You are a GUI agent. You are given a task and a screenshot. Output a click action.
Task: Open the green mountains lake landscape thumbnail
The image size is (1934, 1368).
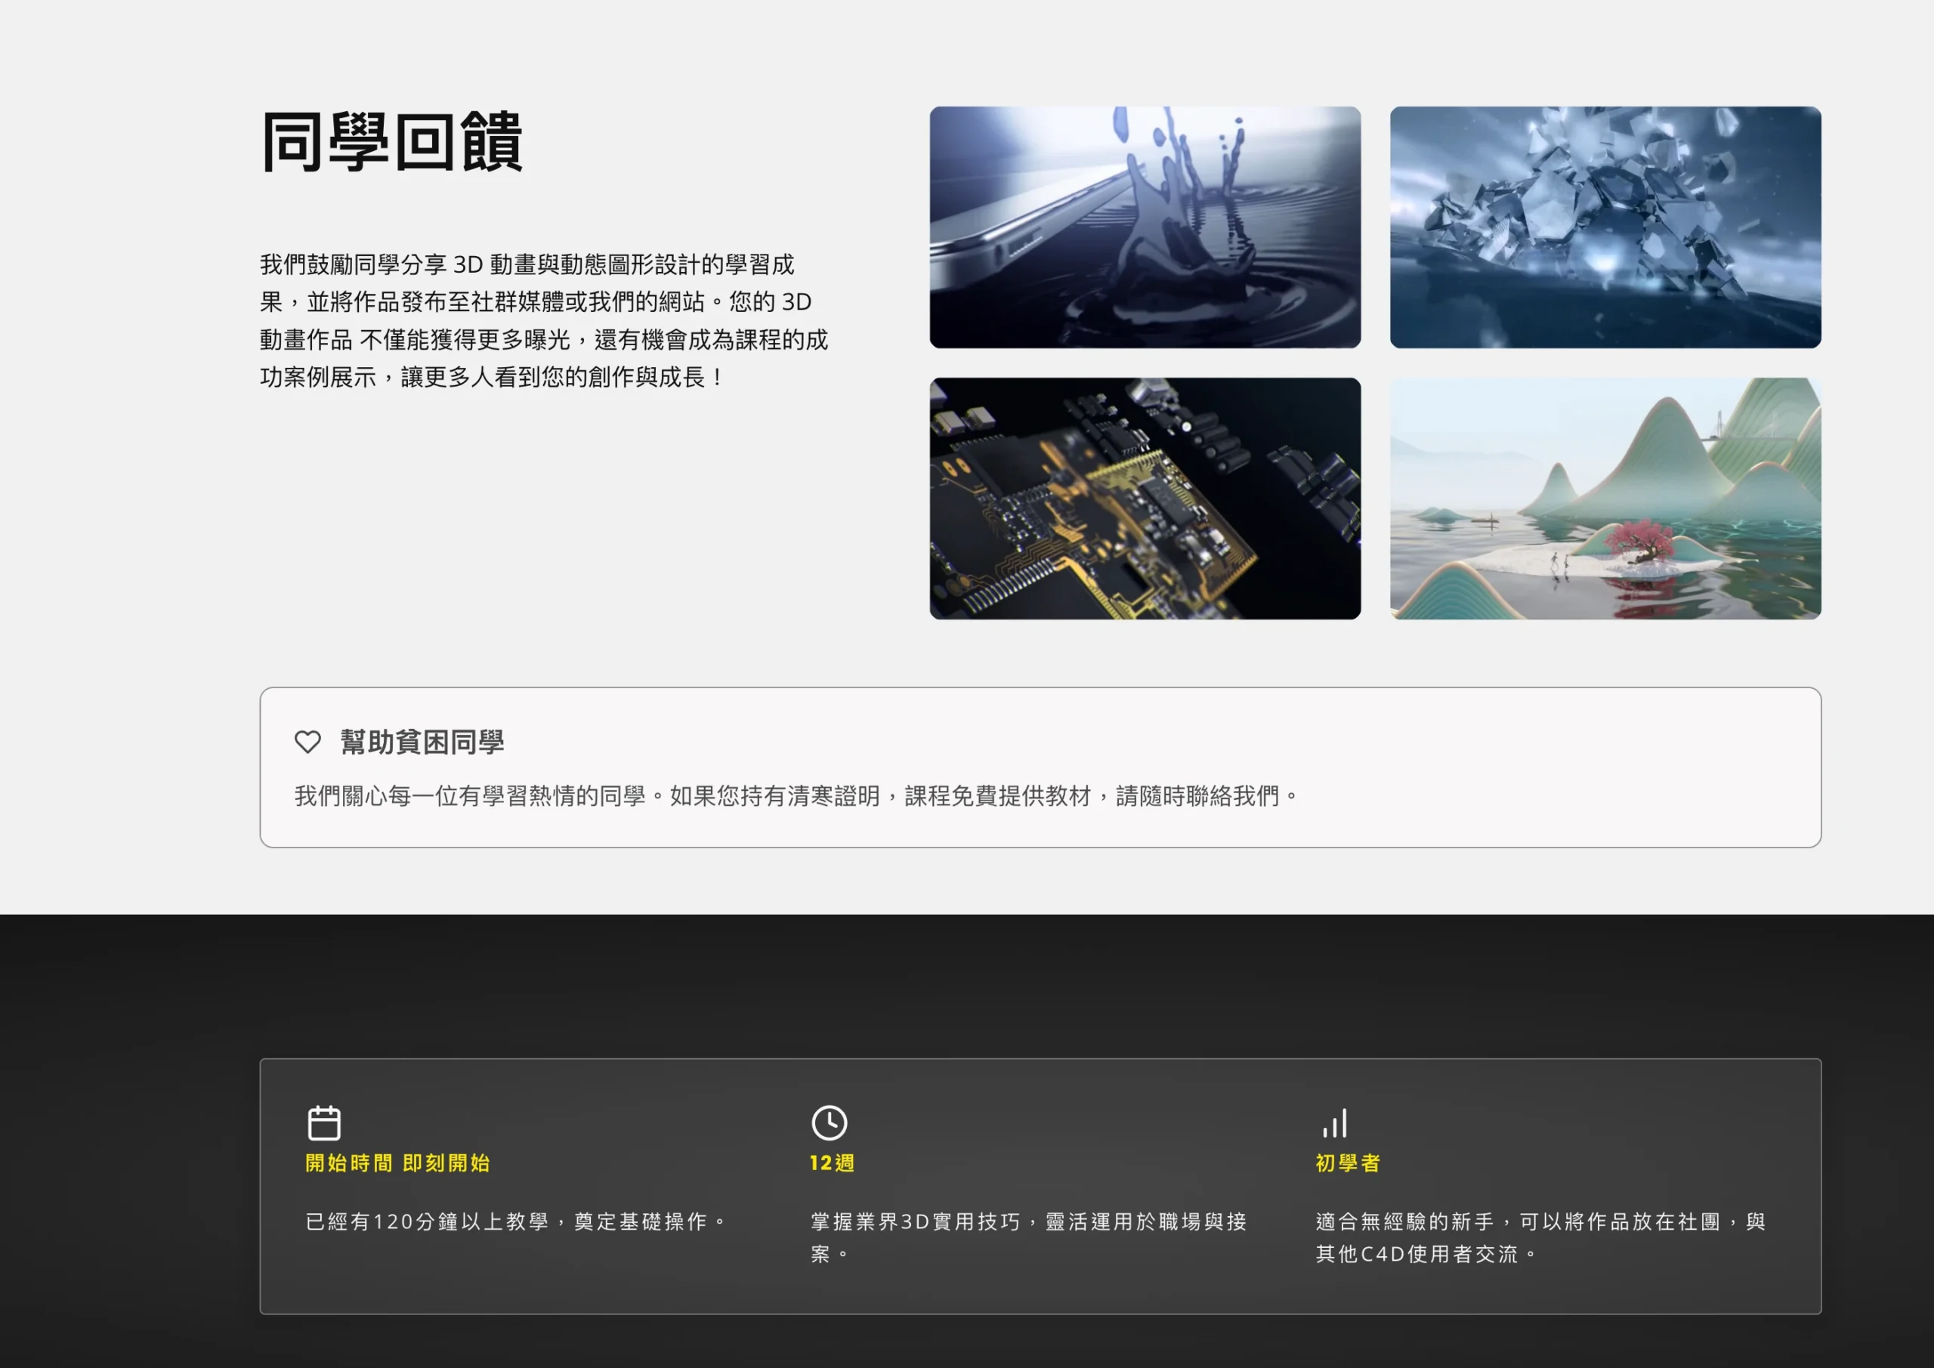pos(1605,498)
